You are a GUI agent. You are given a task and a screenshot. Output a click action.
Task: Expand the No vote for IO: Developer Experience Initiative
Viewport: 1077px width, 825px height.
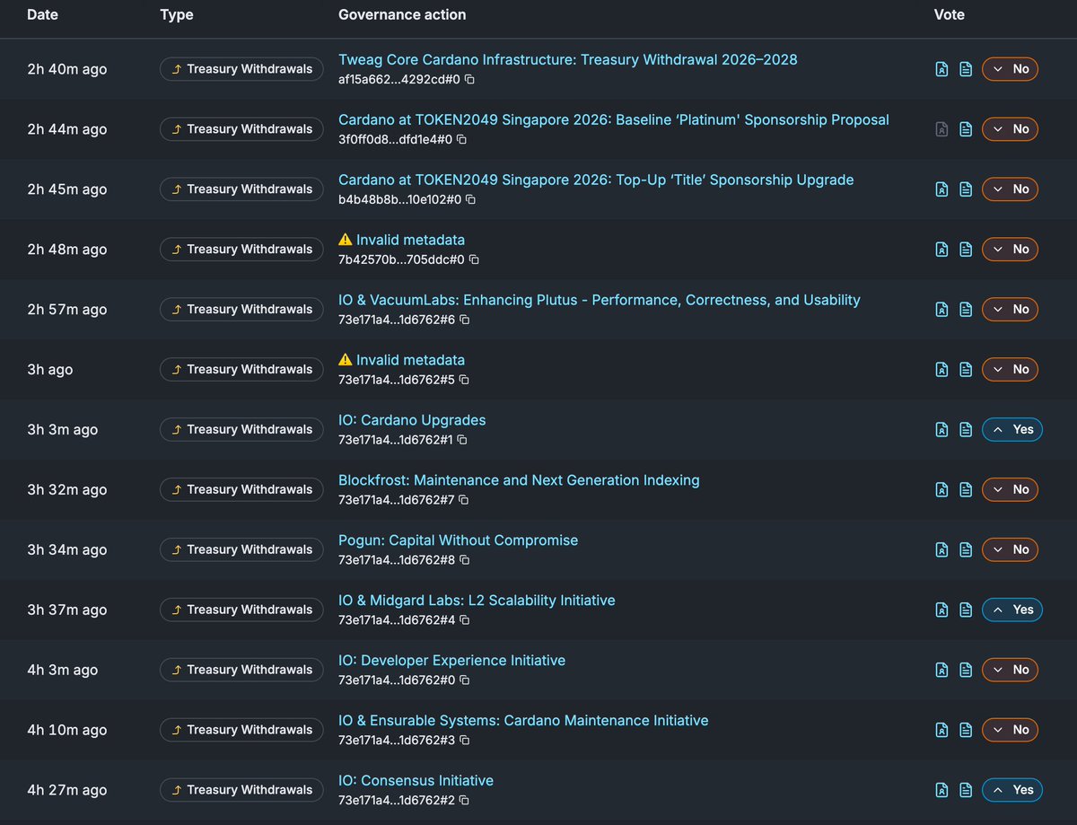(x=1010, y=671)
